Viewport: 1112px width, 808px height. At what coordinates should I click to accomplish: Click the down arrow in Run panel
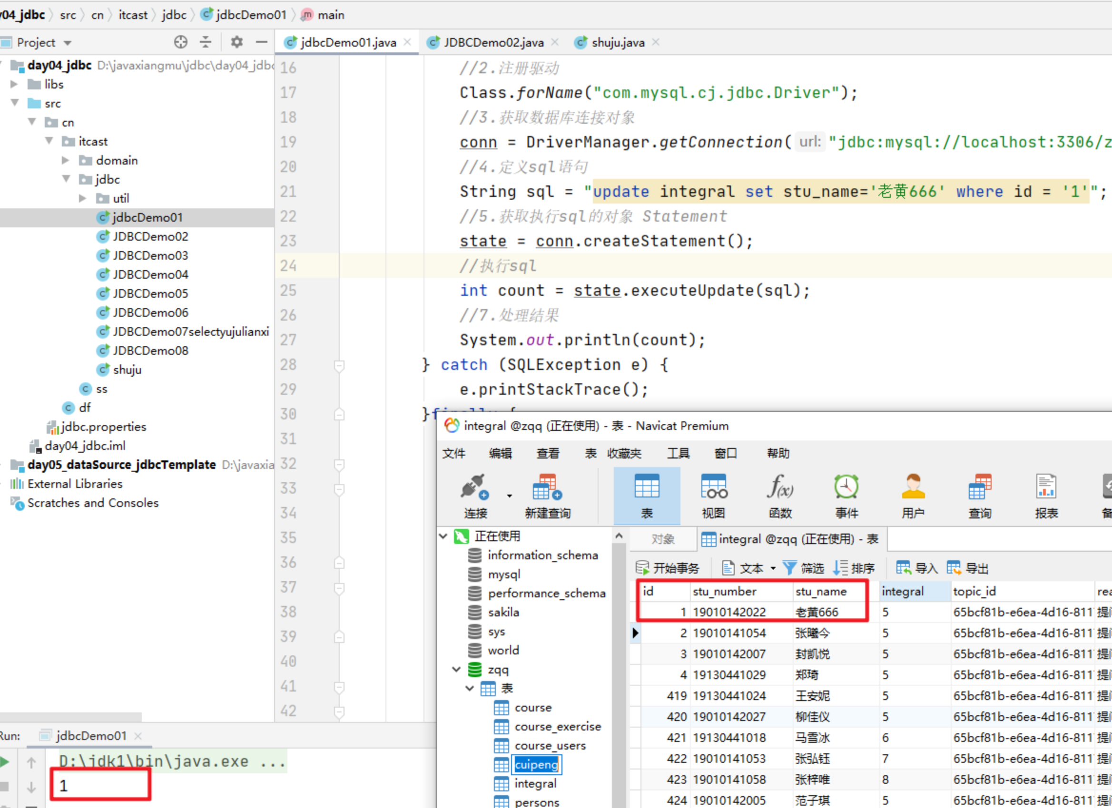pos(31,788)
